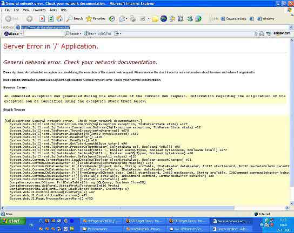Click the blue globe toolbar icon
The width and height of the screenshot is (294, 233).
(164, 18)
